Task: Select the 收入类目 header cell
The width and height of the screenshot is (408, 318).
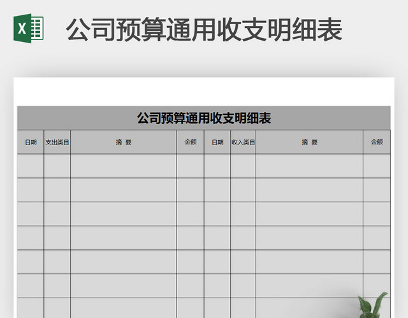Action: tap(244, 142)
